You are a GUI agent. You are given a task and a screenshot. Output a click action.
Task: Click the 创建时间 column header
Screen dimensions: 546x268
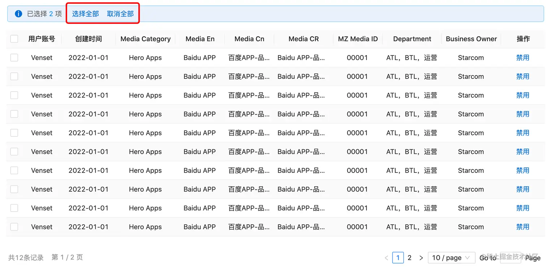[x=88, y=39]
